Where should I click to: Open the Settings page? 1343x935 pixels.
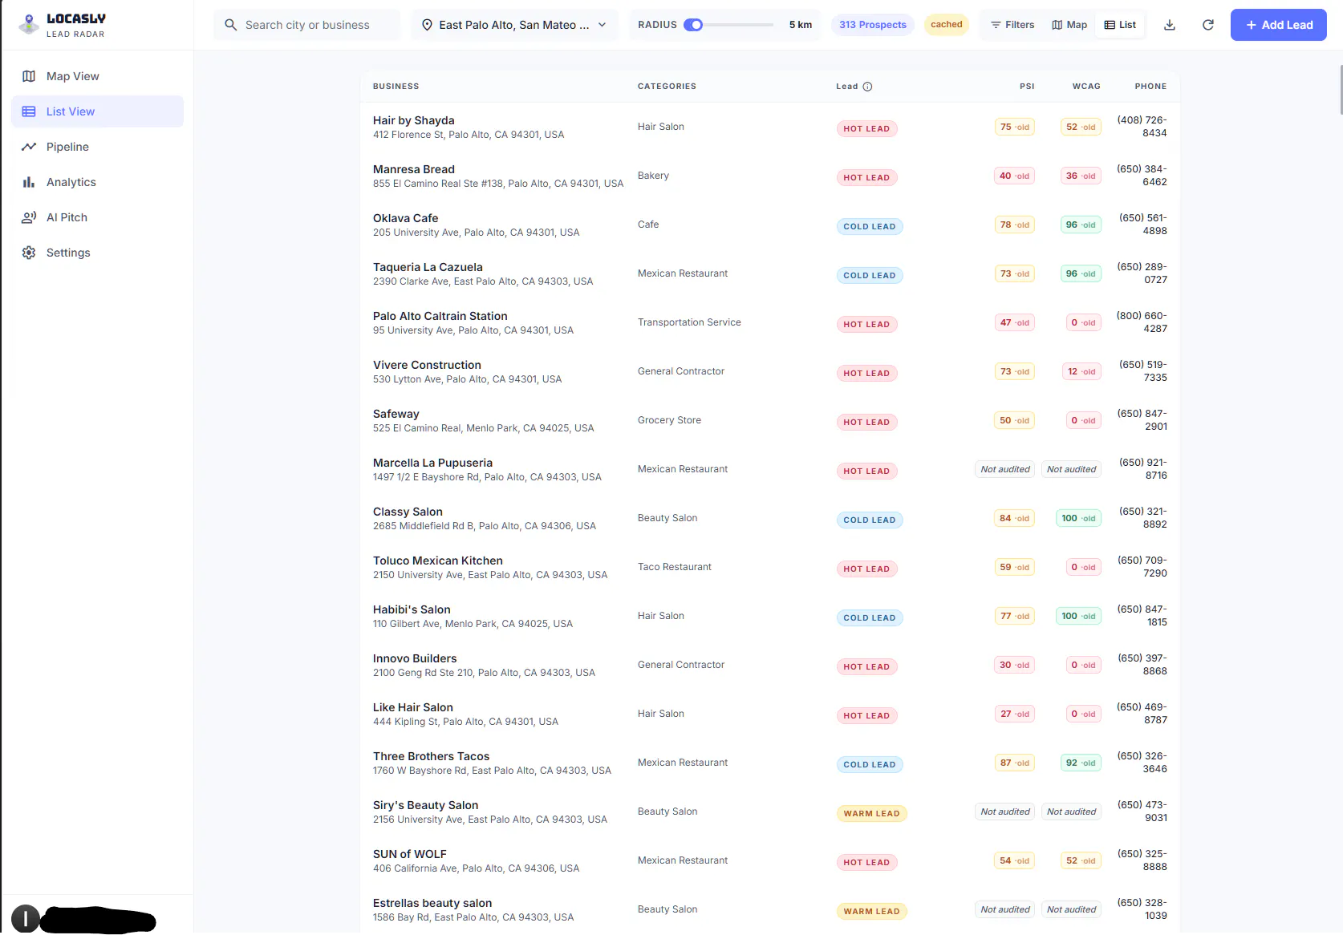coord(97,253)
